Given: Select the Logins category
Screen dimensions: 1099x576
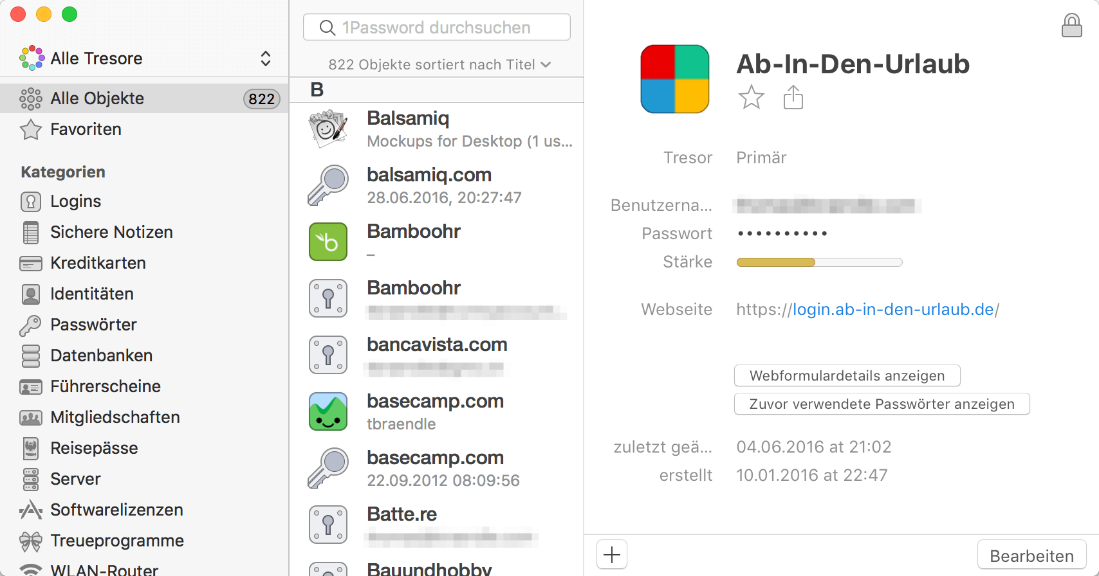Looking at the screenshot, I should point(144,201).
